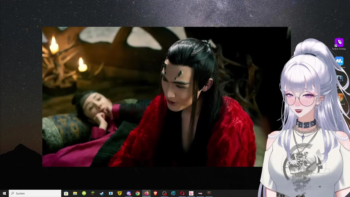The image size is (350, 197).
Task: Open File Explorer from the taskbar
Action: coord(75,193)
